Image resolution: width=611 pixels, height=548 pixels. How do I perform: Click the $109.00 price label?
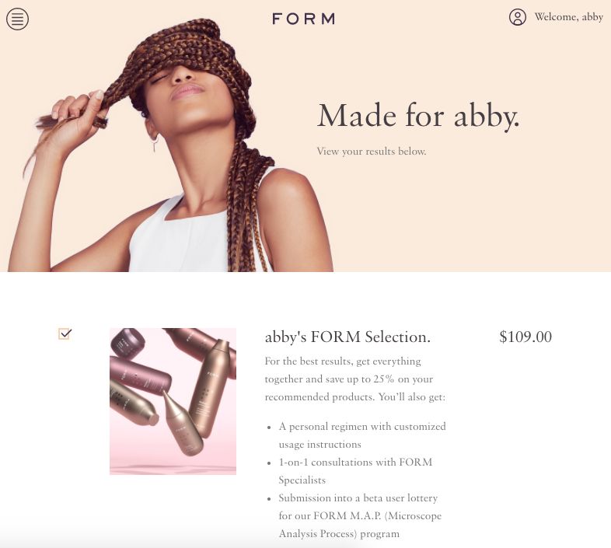click(525, 337)
